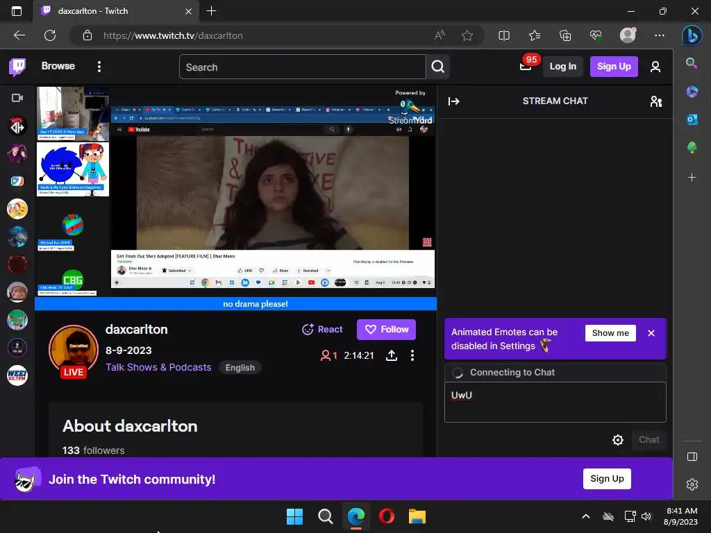
Task: Go back in the browser
Action: [x=19, y=35]
